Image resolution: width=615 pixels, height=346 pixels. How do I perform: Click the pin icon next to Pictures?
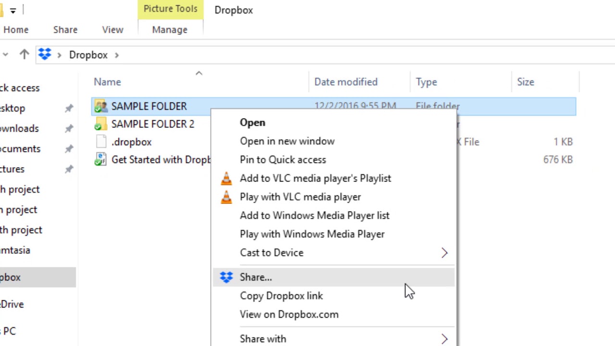pos(69,169)
